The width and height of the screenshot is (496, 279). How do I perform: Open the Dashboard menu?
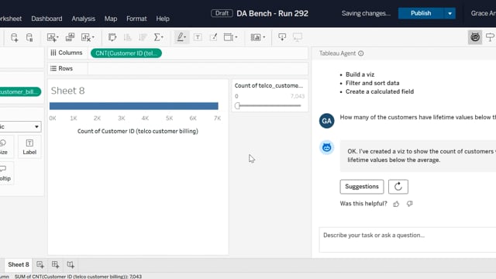pos(46,19)
